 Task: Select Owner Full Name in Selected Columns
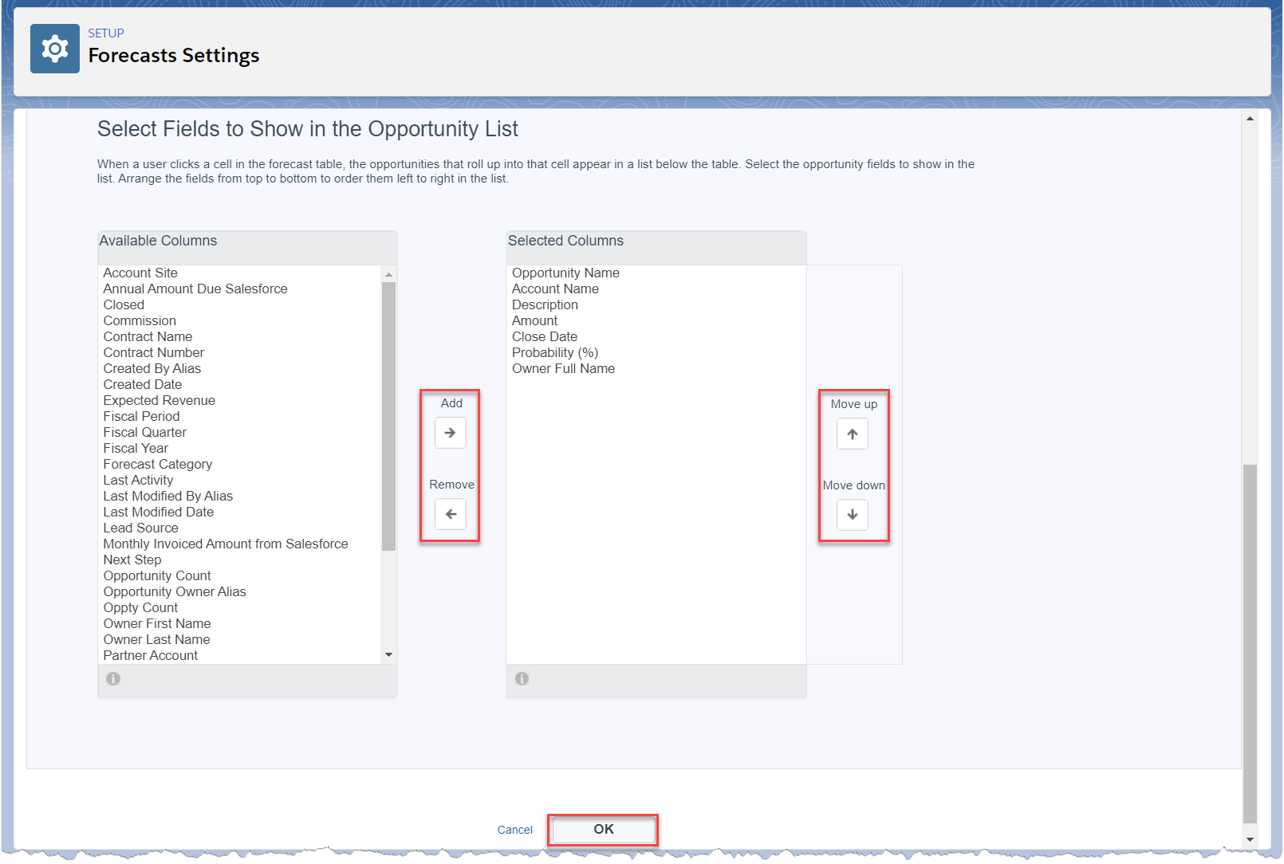563,368
